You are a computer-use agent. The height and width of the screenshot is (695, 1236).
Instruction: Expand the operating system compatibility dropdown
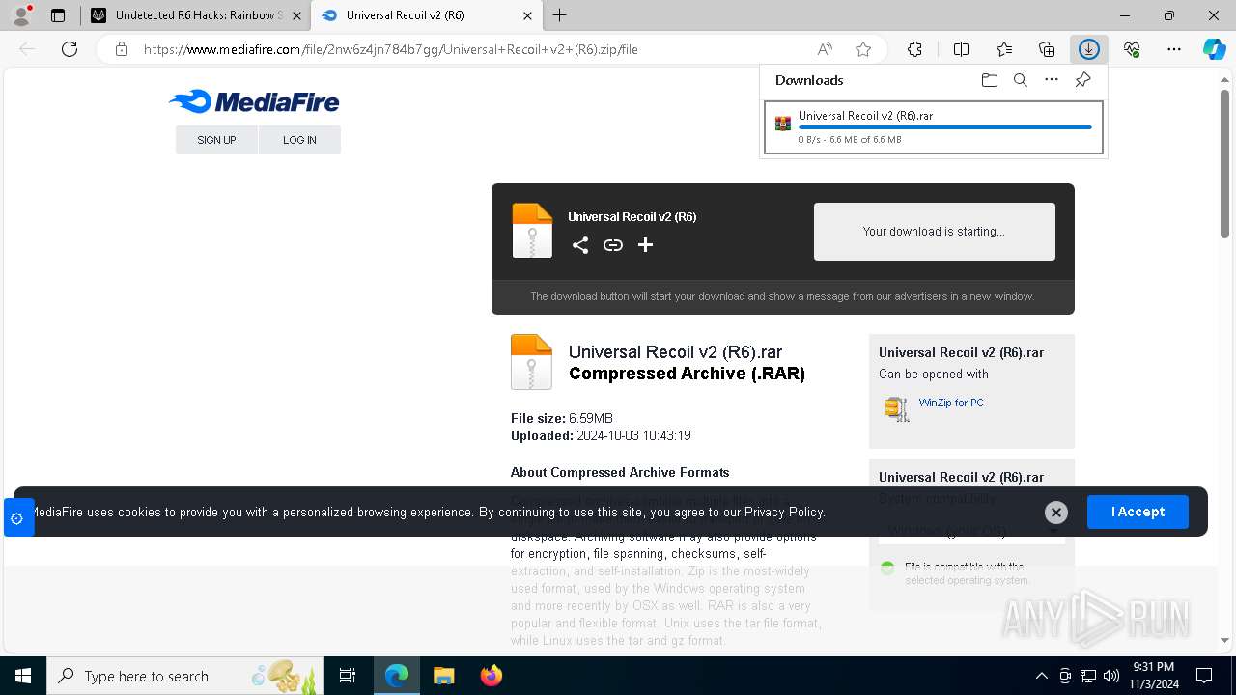971,531
